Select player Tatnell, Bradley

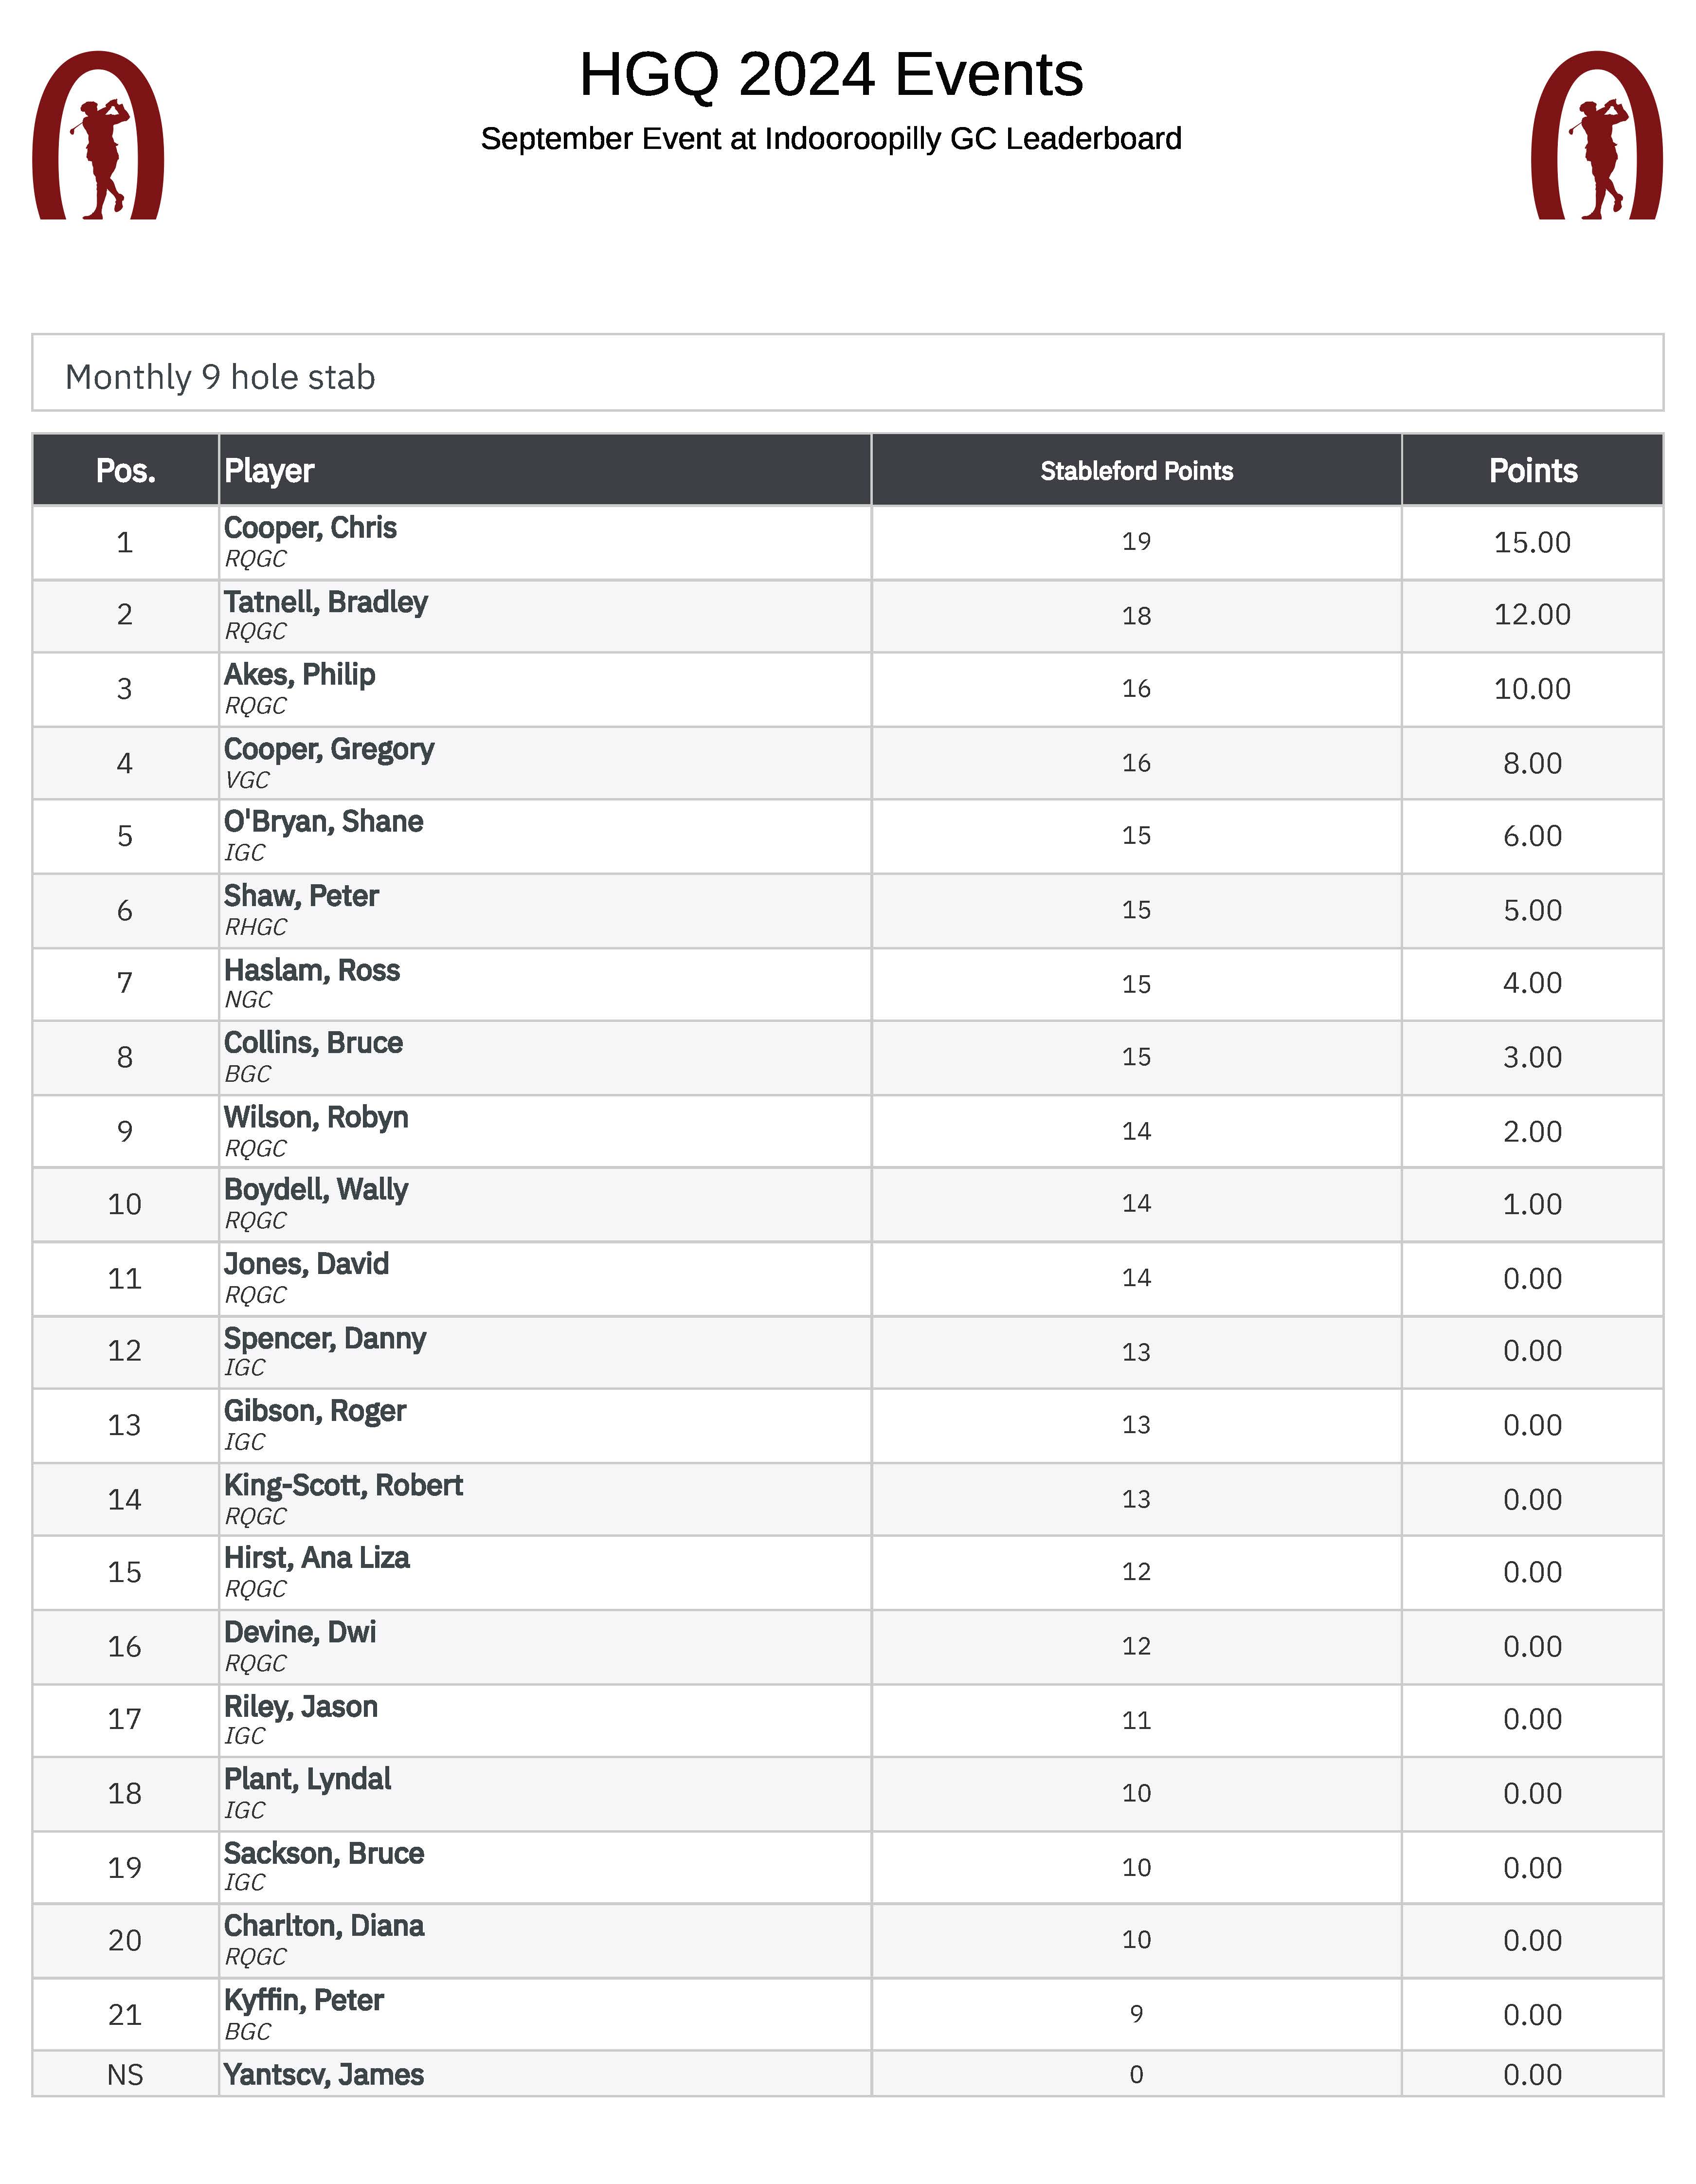click(x=326, y=602)
